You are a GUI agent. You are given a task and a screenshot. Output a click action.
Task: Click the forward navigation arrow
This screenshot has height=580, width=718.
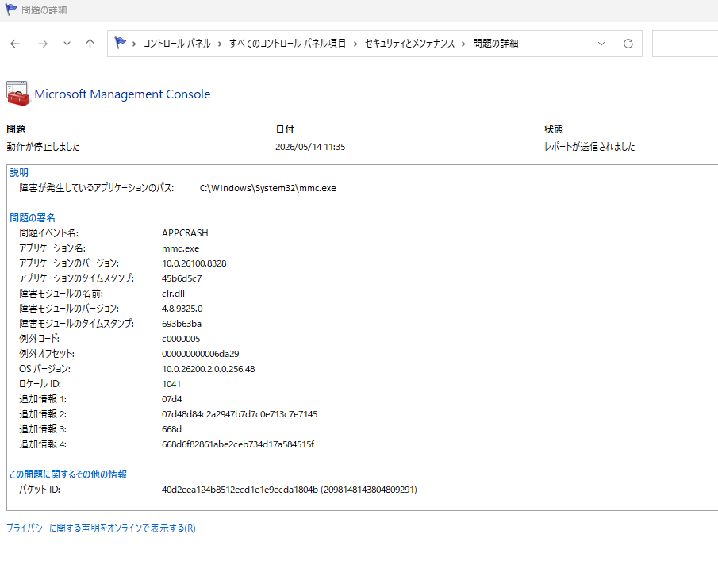pyautogui.click(x=43, y=44)
